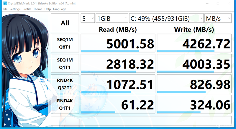
Task: Open the Settings menu
Action: coord(15,9)
